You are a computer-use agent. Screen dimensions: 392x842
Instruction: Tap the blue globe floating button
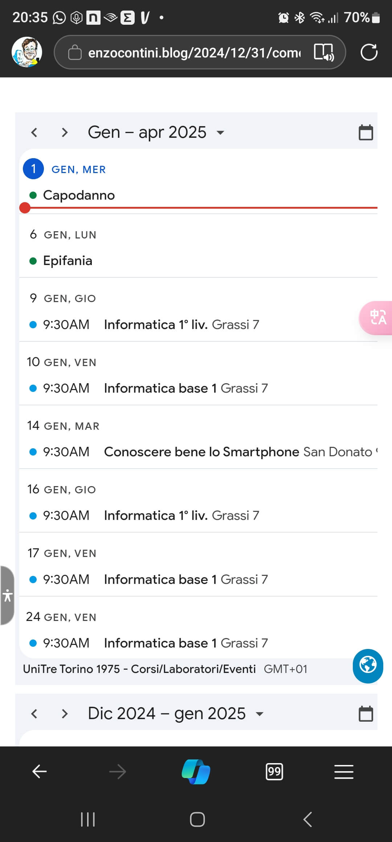(x=368, y=666)
